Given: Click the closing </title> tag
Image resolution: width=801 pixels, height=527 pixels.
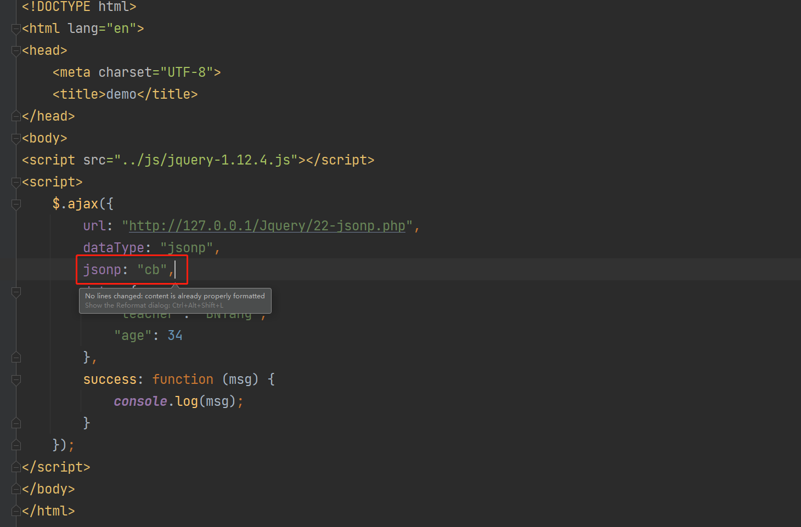Looking at the screenshot, I should [167, 94].
